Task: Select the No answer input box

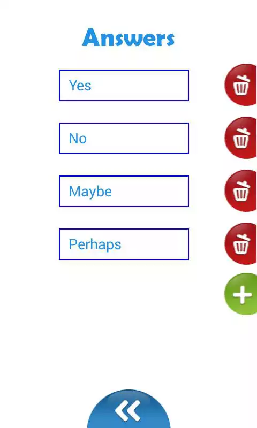Action: [124, 139]
